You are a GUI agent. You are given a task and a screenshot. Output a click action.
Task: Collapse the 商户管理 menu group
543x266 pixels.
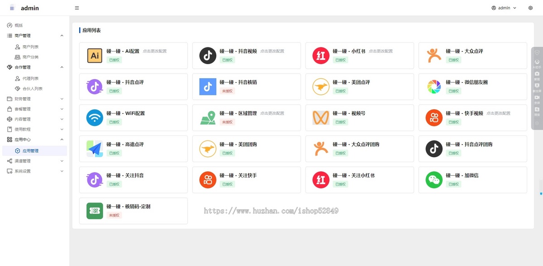click(x=35, y=35)
